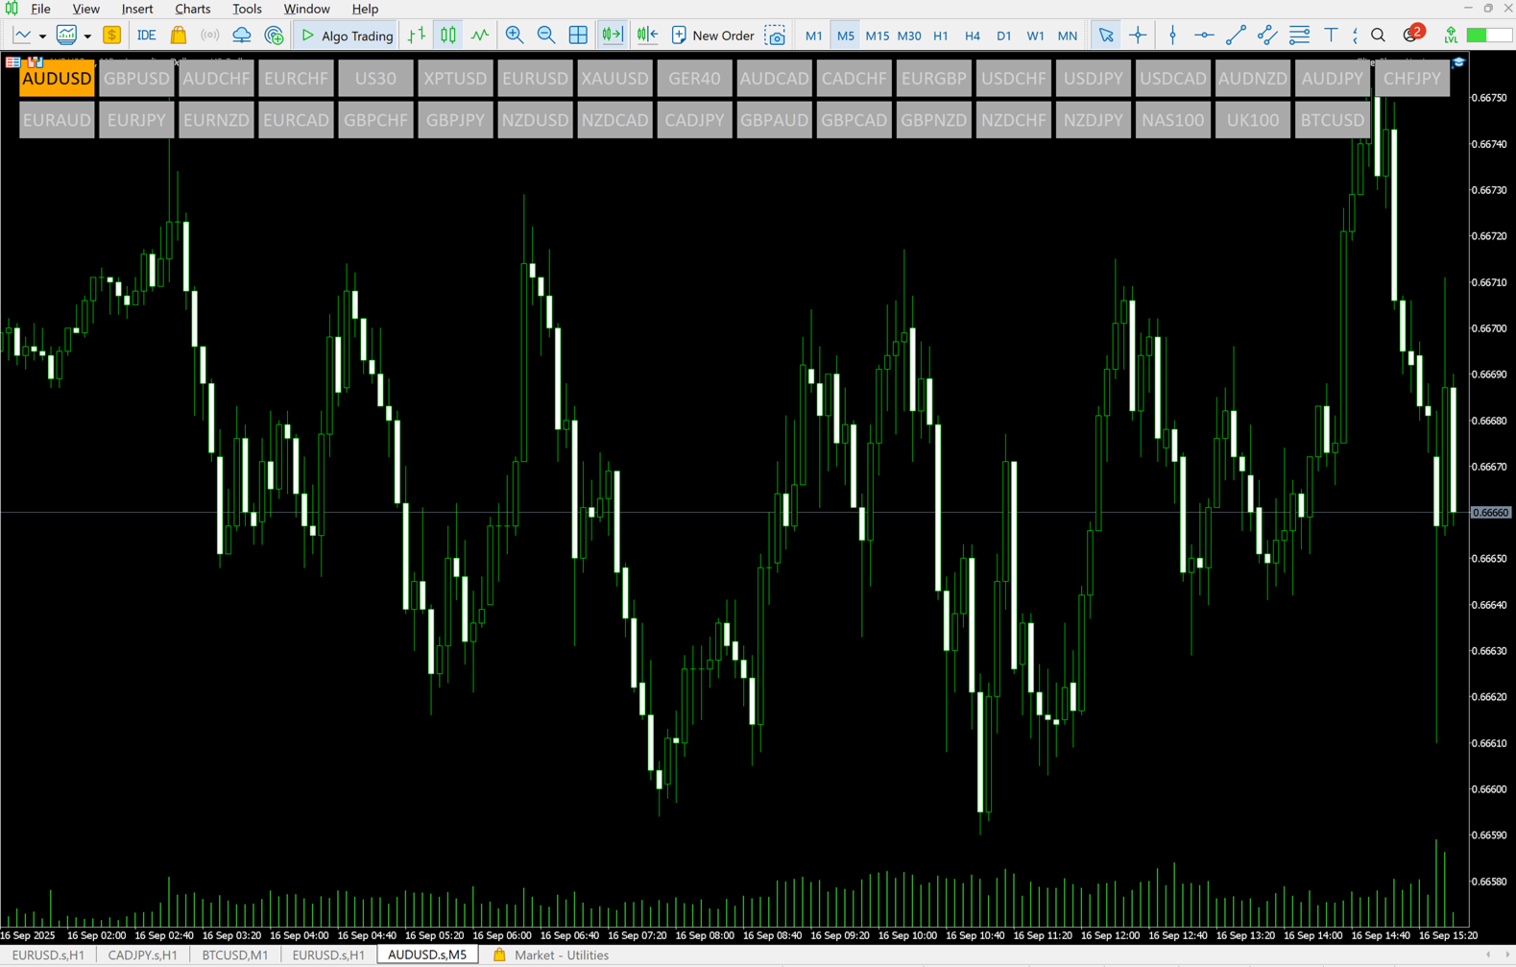Take a chart screenshot

(776, 36)
